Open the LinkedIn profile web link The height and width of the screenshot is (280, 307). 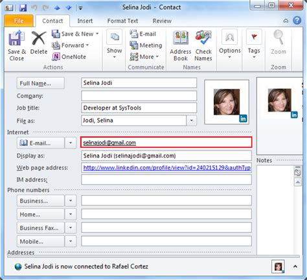(166, 168)
